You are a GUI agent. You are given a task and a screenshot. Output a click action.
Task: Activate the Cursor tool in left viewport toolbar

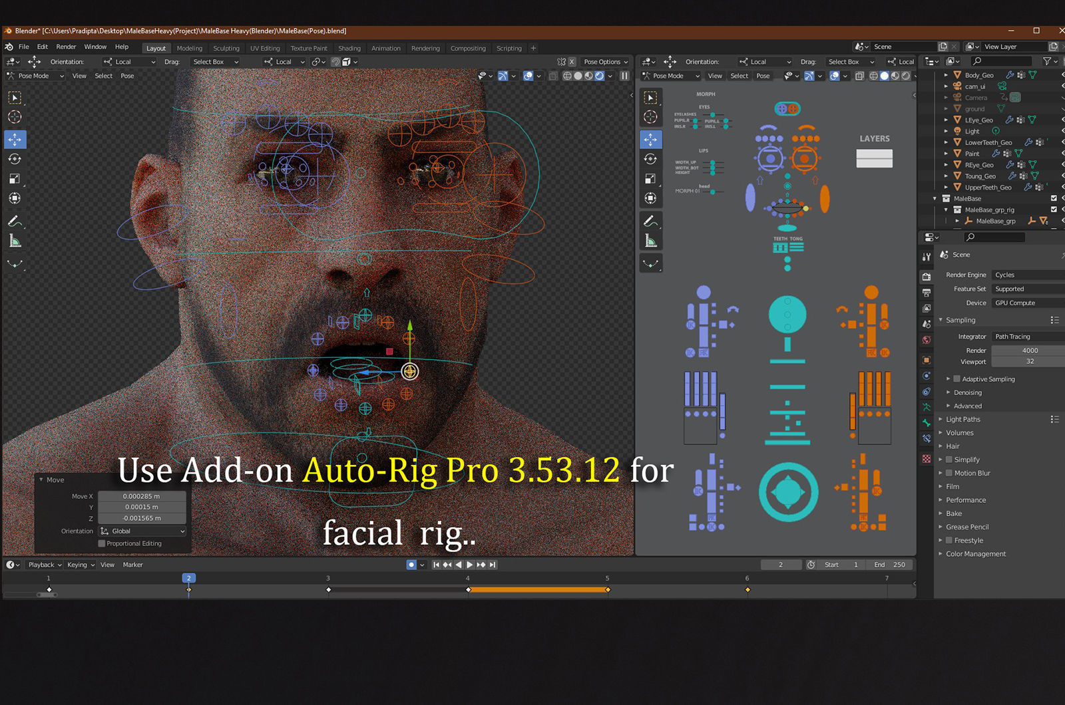(x=15, y=117)
